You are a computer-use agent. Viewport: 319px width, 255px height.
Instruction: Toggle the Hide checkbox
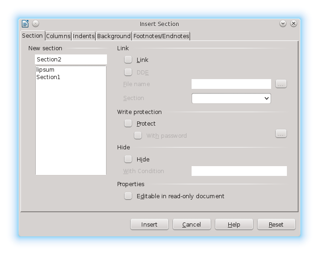coord(128,159)
